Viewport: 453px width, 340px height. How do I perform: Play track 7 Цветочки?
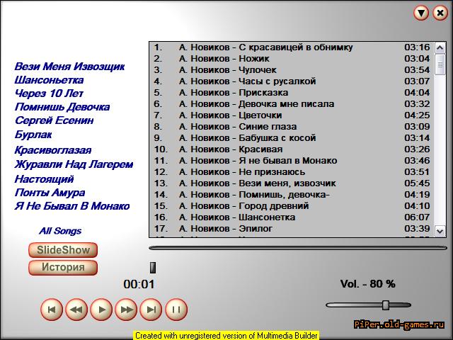tap(292, 115)
